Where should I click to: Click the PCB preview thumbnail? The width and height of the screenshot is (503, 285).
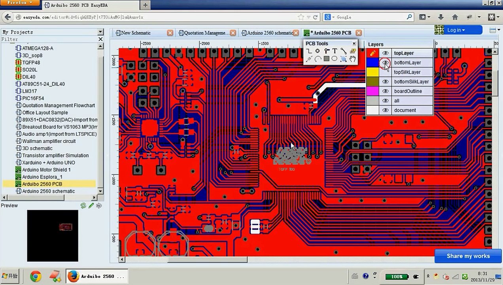click(x=53, y=236)
